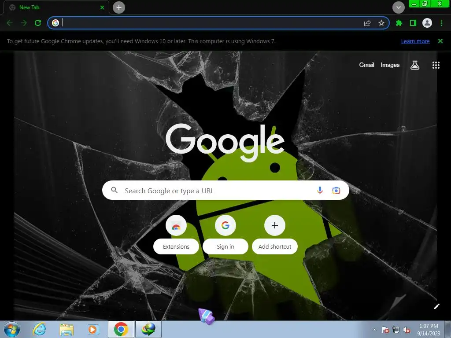Dismiss the Windows update notification bar
This screenshot has height=338, width=451.
(440, 41)
